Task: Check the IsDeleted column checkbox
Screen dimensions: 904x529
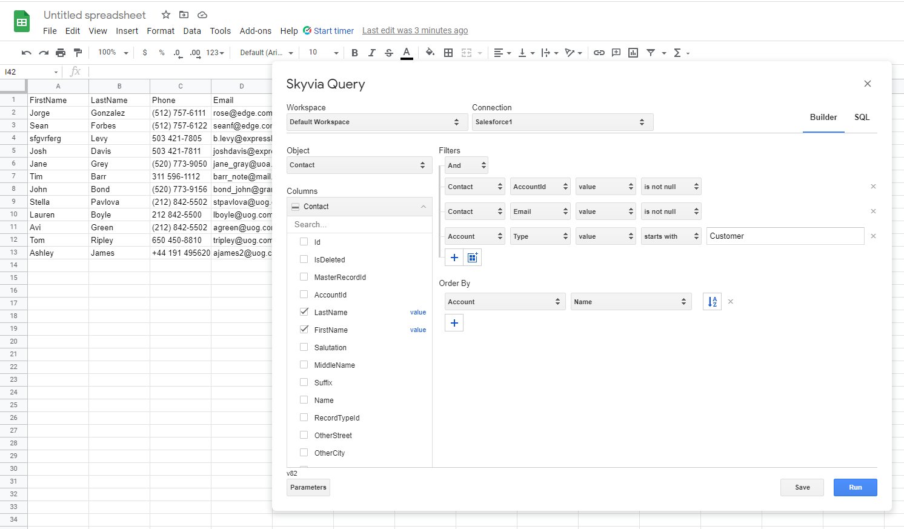Action: (x=304, y=259)
